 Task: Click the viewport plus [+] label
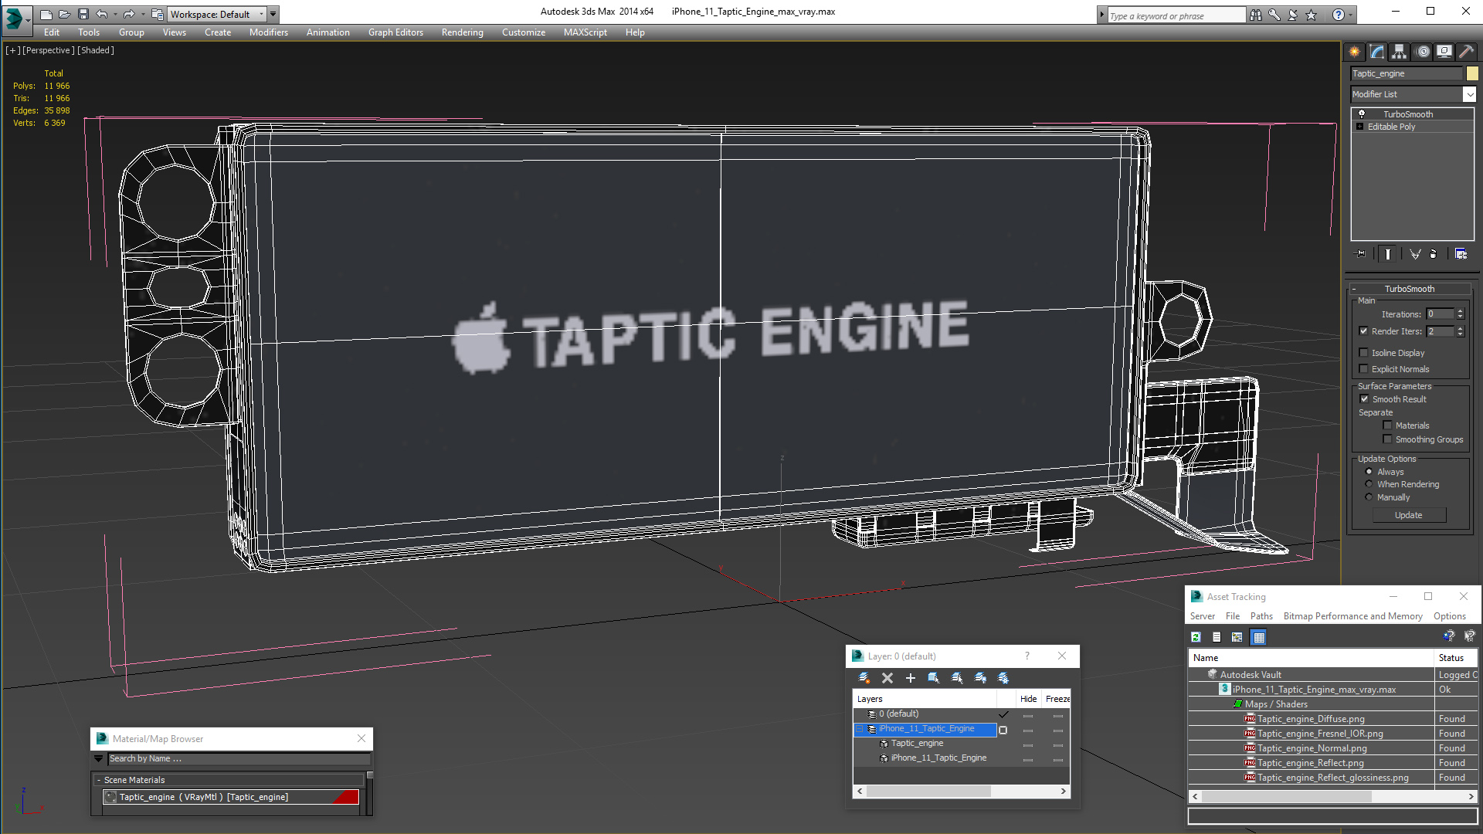(x=13, y=50)
